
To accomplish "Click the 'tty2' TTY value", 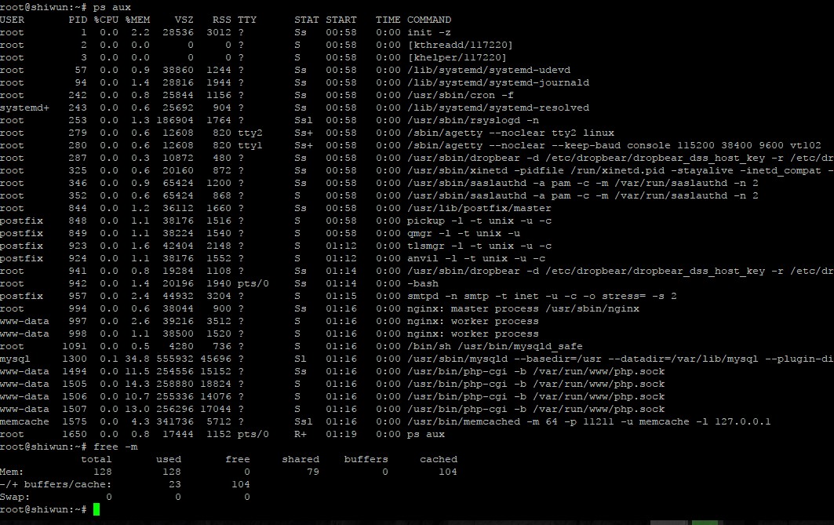I will tap(250, 133).
